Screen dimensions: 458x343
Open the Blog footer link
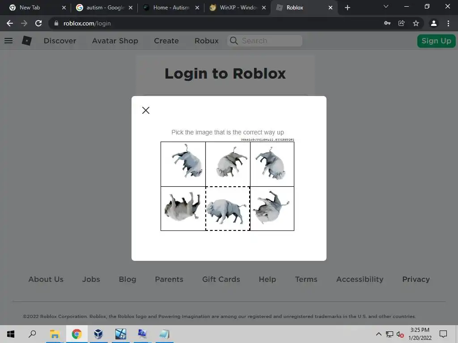pos(127,279)
